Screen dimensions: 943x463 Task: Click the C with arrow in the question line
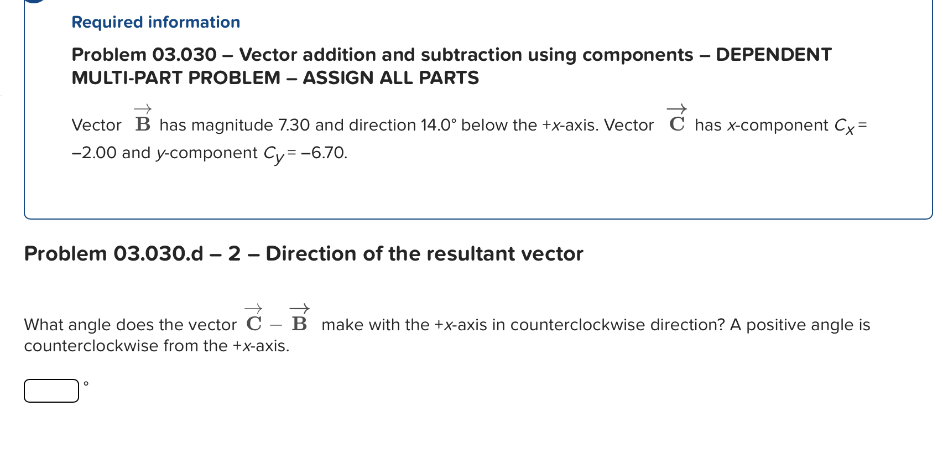253,324
